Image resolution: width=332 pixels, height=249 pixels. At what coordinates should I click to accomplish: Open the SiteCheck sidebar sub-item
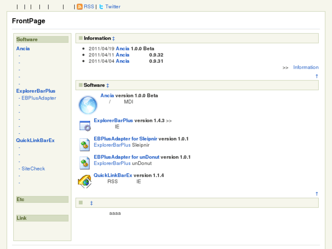pyautogui.click(x=33, y=169)
